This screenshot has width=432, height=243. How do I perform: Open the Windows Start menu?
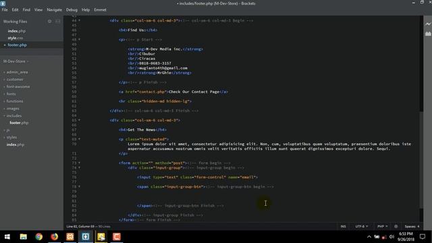7,237
